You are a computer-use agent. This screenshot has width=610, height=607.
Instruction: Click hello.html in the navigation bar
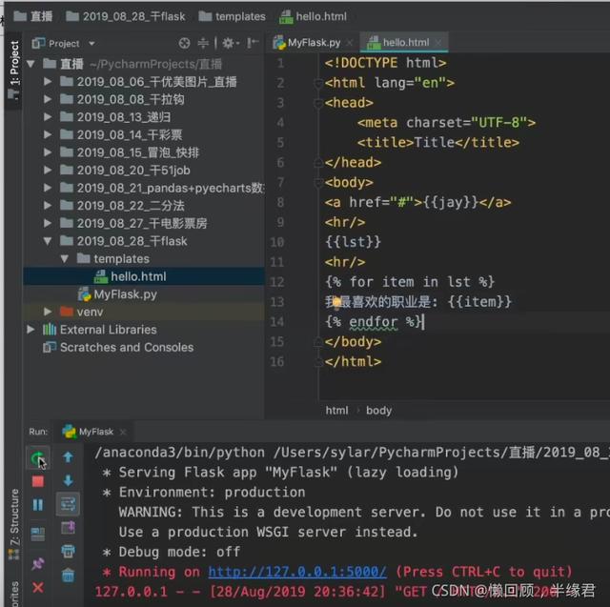tap(314, 16)
